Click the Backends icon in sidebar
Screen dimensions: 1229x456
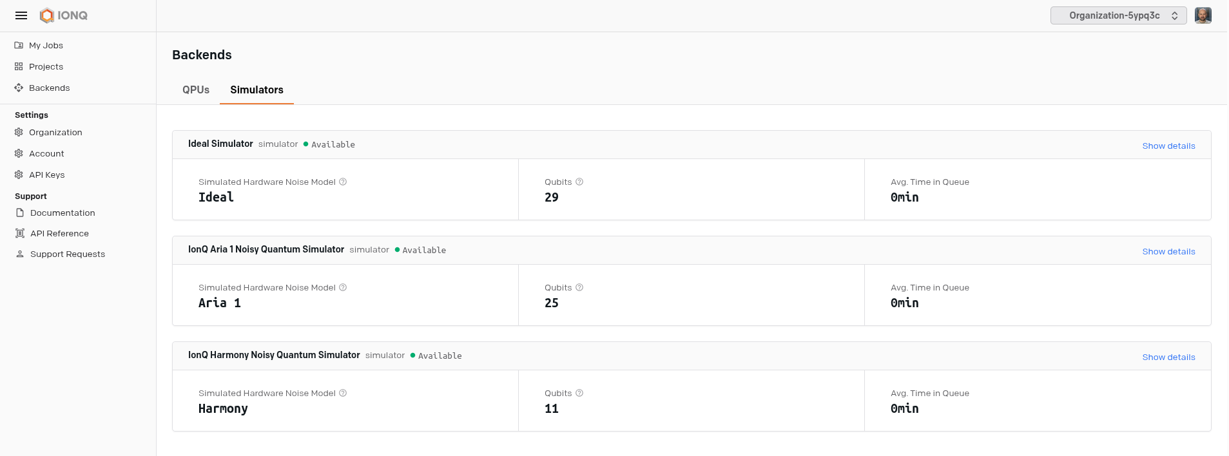pyautogui.click(x=19, y=88)
